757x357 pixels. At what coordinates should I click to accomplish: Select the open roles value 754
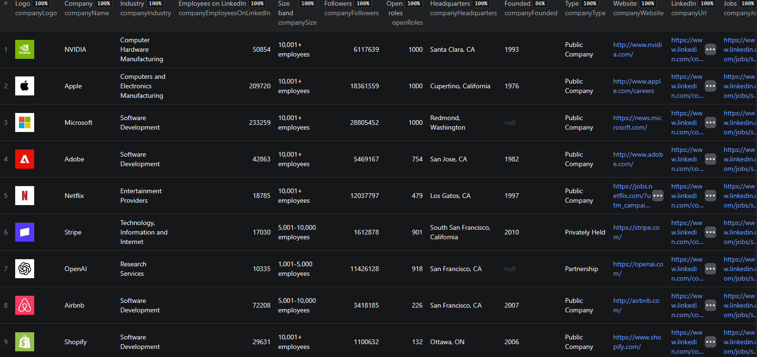tap(417, 159)
